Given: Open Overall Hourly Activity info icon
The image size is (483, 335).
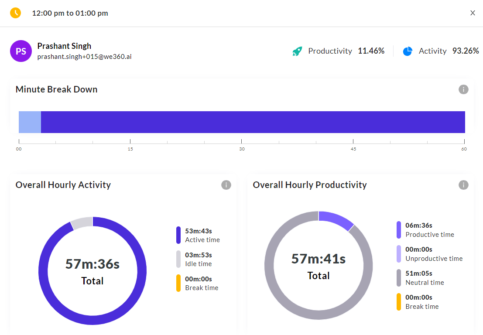Looking at the screenshot, I should pyautogui.click(x=226, y=185).
